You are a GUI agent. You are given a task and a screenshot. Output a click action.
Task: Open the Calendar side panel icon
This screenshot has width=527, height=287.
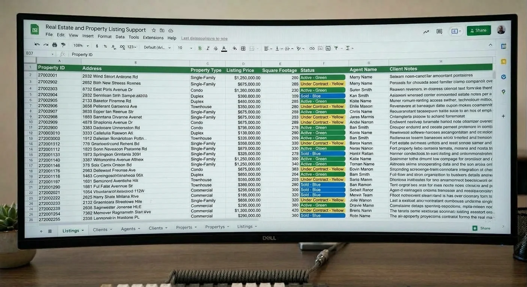tap(503, 46)
